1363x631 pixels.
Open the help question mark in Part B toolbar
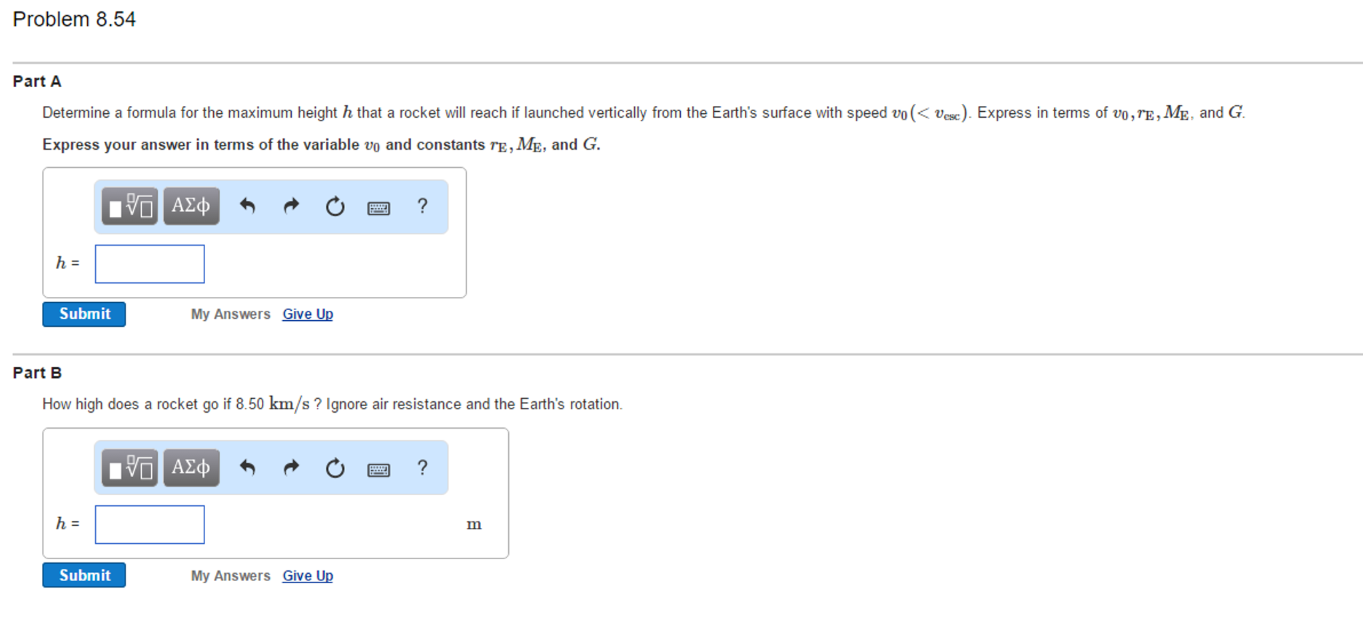(x=422, y=468)
